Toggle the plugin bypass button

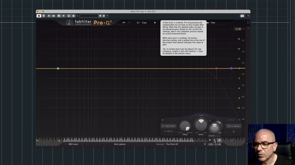click(x=44, y=16)
